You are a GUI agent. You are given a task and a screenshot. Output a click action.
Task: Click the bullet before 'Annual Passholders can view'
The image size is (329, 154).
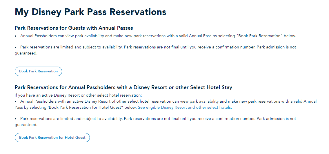[x=16, y=36]
